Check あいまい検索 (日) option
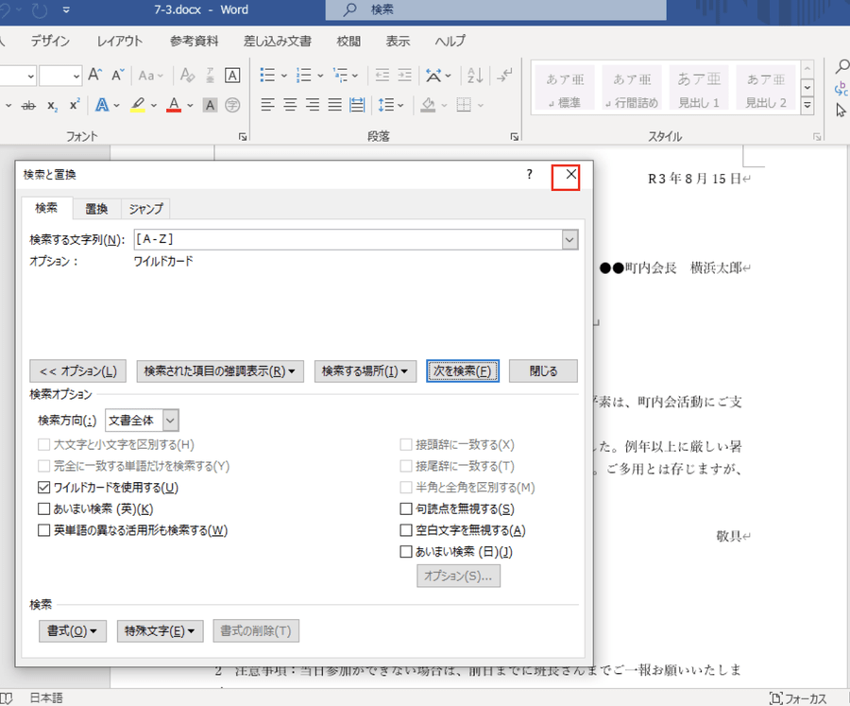 [x=405, y=552]
